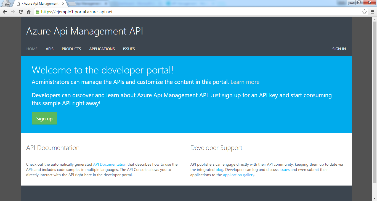Open the PRODUCTS navigation menu item
Image resolution: width=377 pixels, height=201 pixels.
(71, 49)
